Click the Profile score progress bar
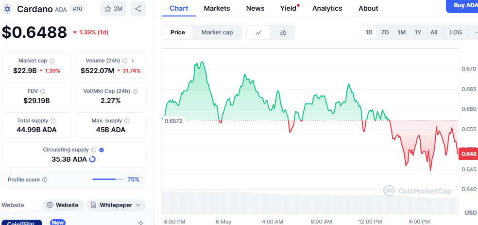 [x=107, y=180]
